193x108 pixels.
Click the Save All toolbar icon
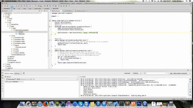(5, 6)
